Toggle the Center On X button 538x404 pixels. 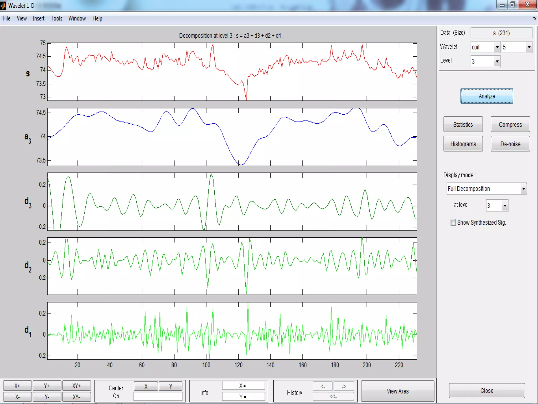coord(146,386)
